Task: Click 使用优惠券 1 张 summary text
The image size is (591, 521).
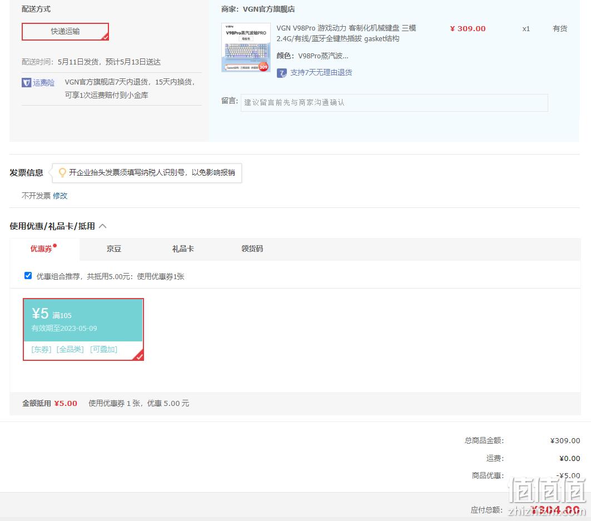Action: coord(138,403)
